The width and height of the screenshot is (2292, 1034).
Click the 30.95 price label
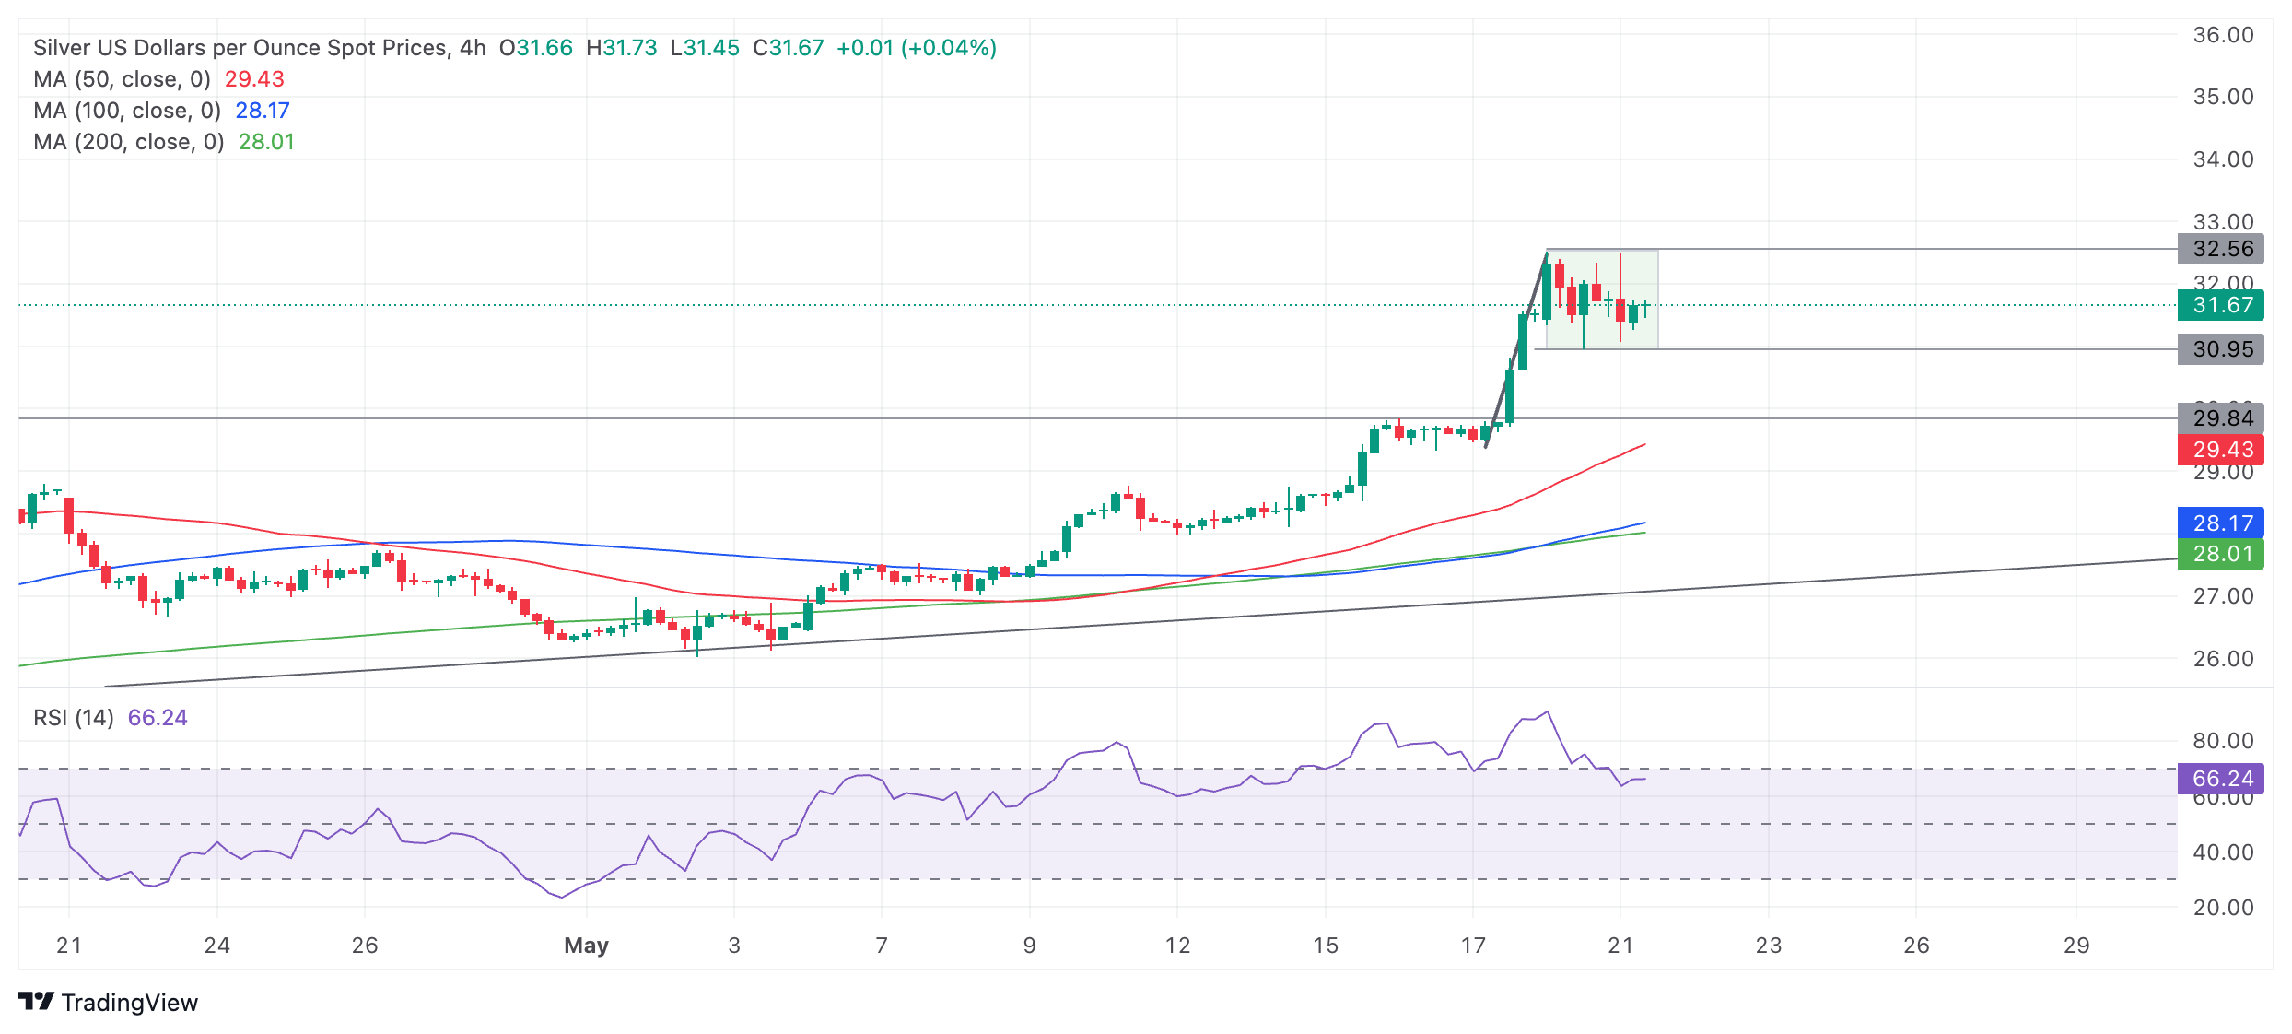pyautogui.click(x=2221, y=349)
